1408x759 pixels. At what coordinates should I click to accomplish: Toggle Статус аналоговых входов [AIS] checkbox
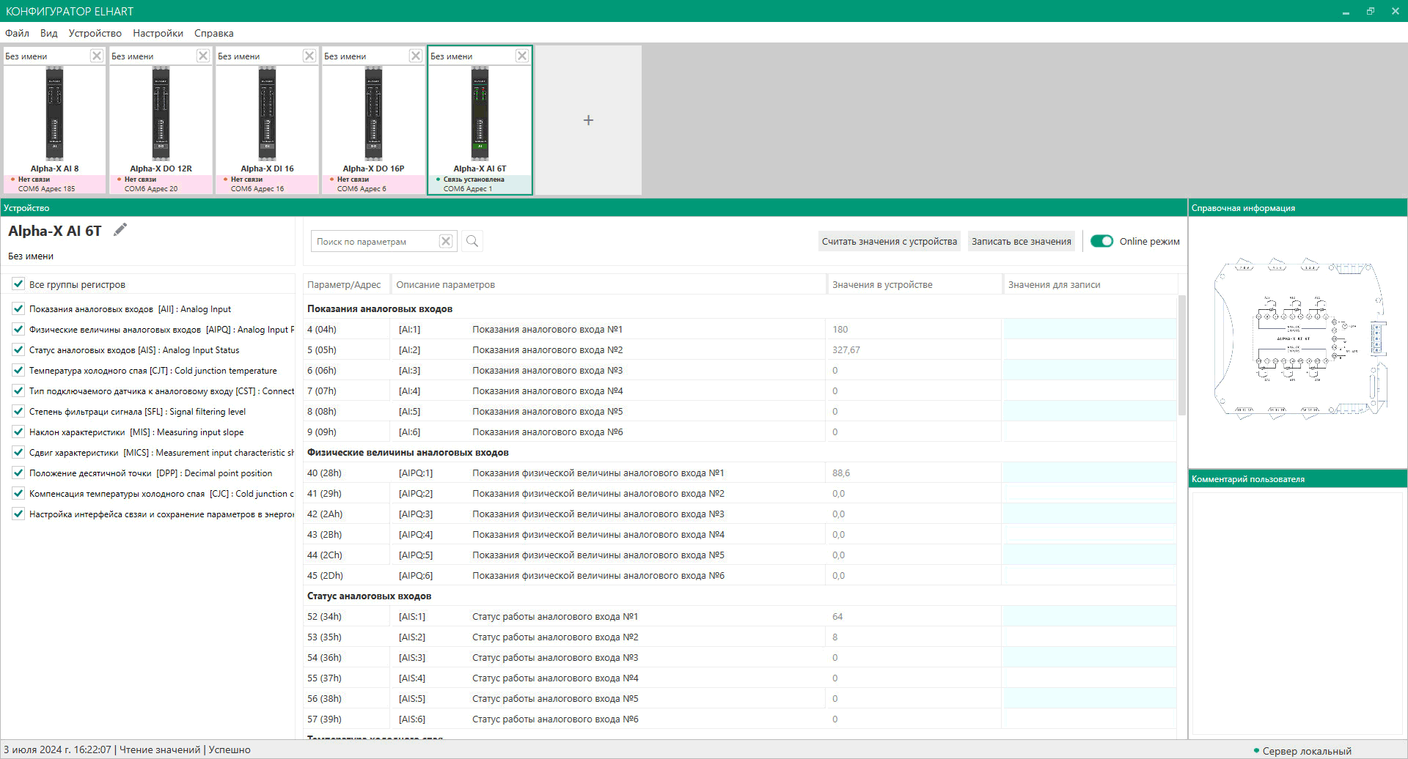point(18,350)
